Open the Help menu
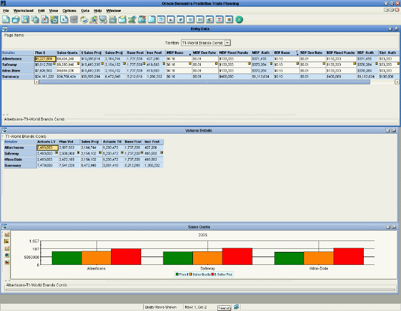The image size is (401, 311). pos(98,11)
